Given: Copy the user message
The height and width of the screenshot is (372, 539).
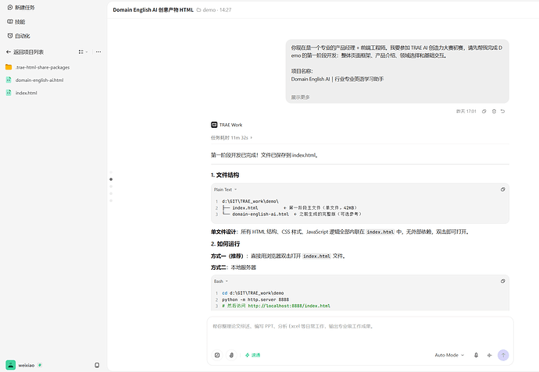Looking at the screenshot, I should (x=484, y=112).
